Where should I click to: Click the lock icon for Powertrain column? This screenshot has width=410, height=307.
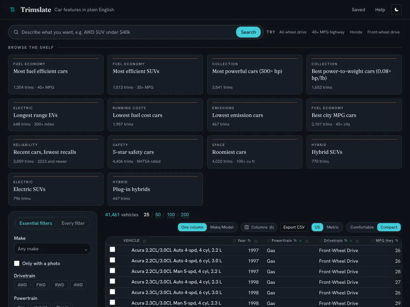(x=307, y=241)
